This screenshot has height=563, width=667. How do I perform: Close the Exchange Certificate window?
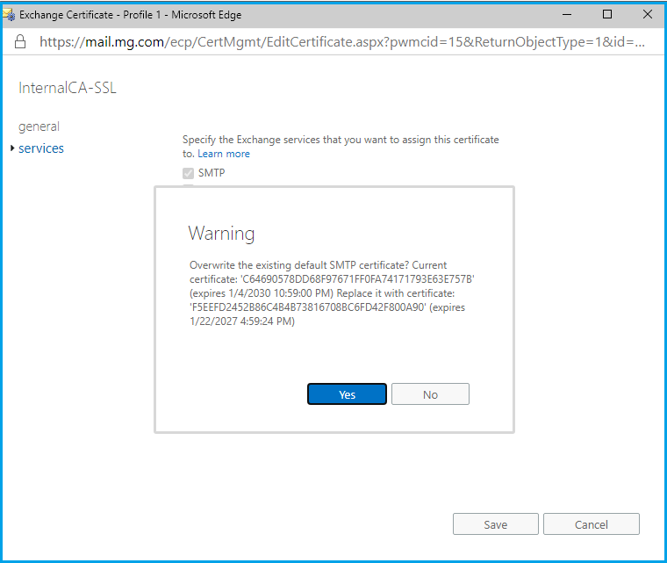click(x=647, y=14)
